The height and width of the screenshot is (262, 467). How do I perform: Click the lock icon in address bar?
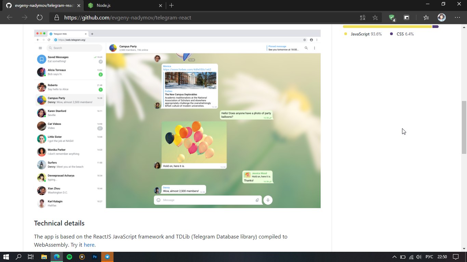point(57,17)
